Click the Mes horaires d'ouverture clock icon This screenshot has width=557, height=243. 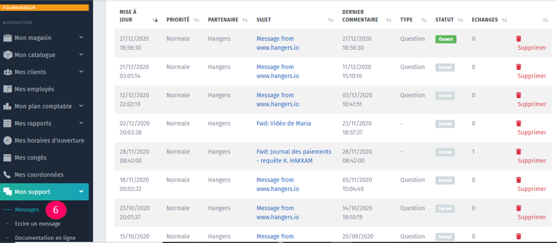[7, 140]
